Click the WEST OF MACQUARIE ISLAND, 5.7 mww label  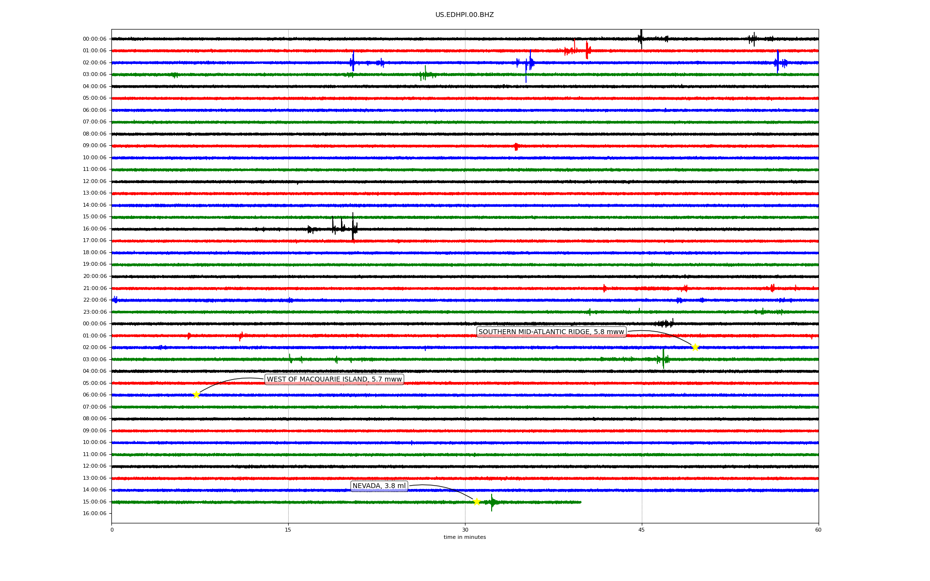(334, 379)
